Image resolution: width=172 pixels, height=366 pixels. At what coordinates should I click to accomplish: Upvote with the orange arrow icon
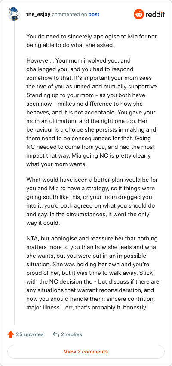click(11, 334)
